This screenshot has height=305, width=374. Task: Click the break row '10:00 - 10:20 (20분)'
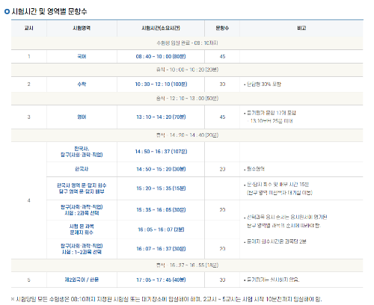(x=187, y=70)
